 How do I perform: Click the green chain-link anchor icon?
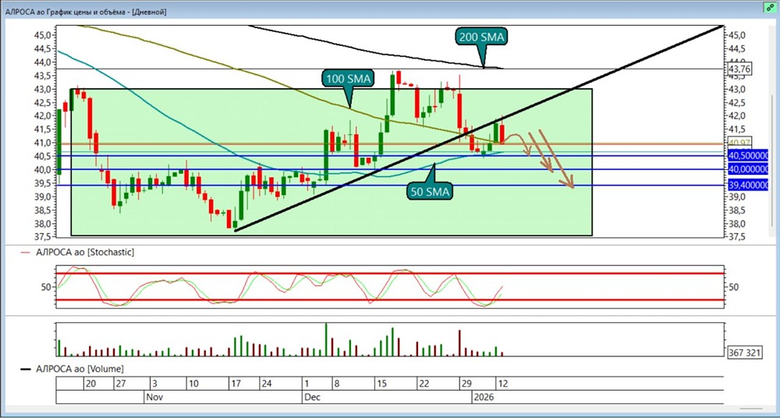[770, 7]
